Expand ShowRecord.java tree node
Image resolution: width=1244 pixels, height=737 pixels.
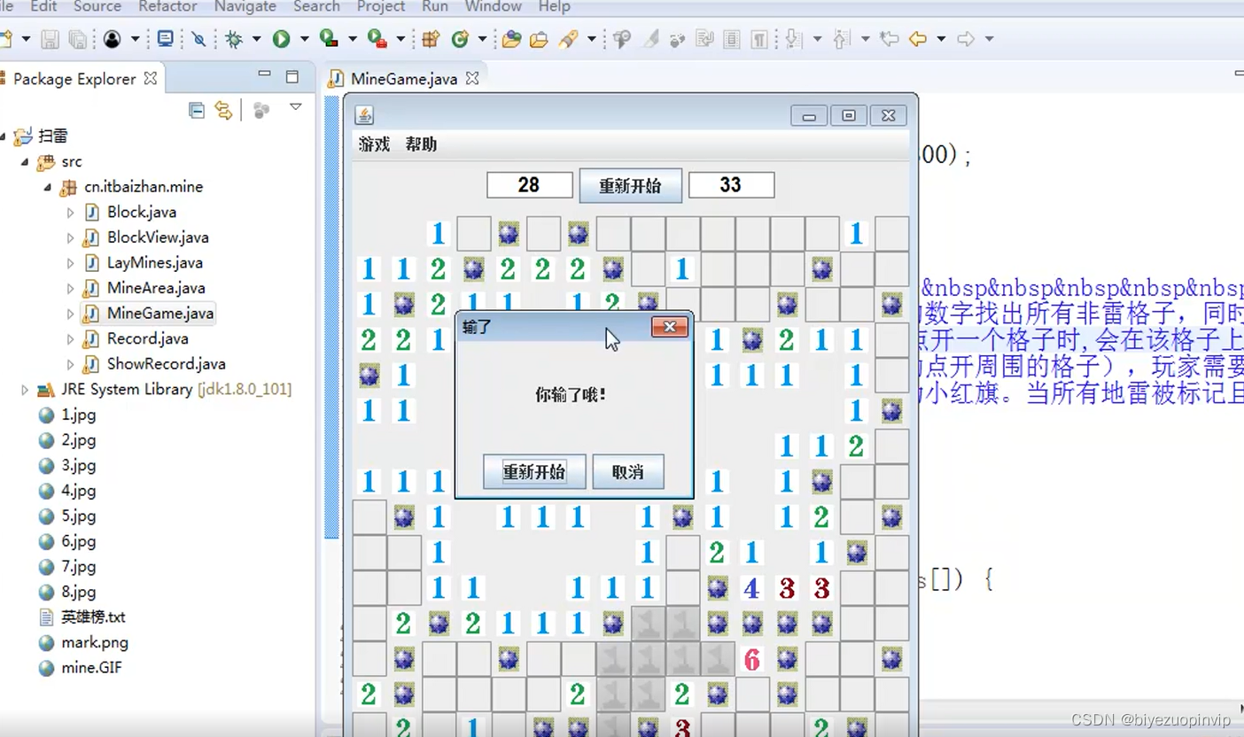click(71, 364)
